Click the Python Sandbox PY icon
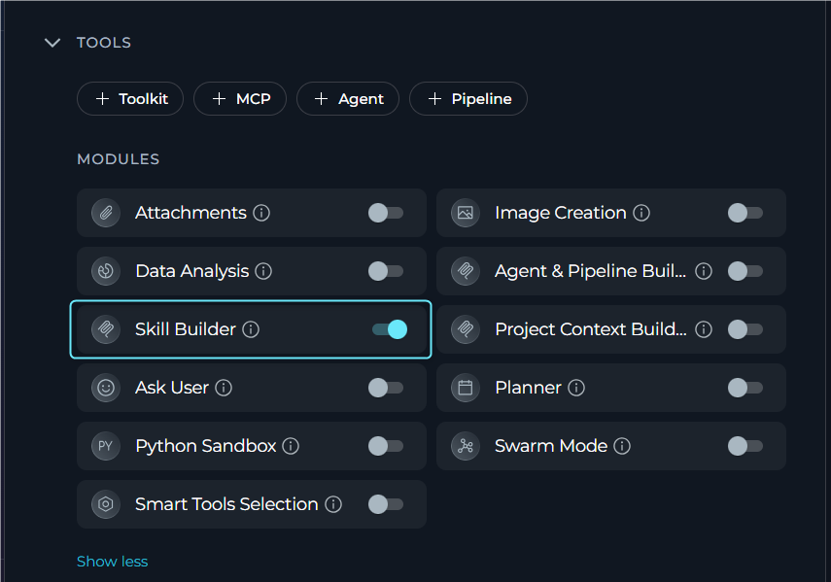The width and height of the screenshot is (831, 582). (106, 446)
